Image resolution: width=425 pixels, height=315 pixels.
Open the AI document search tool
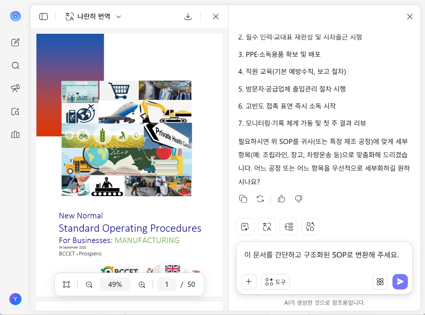coord(15,112)
